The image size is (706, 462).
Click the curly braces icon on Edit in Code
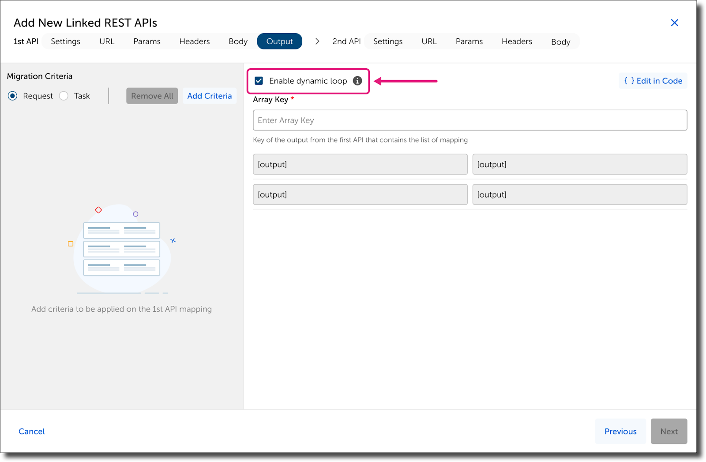point(628,81)
